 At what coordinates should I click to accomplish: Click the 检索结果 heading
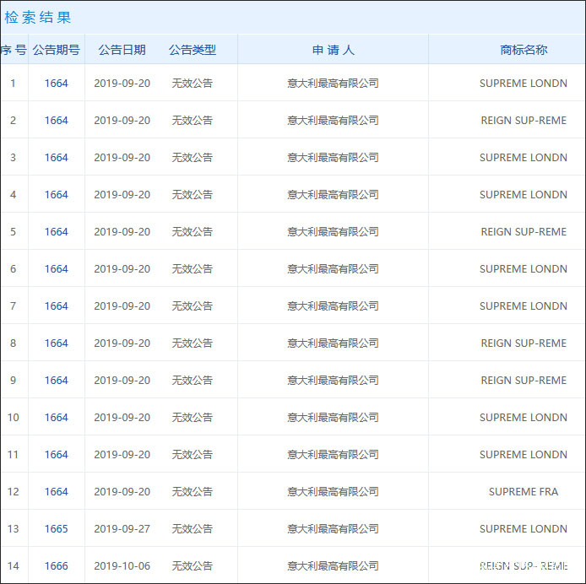38,17
